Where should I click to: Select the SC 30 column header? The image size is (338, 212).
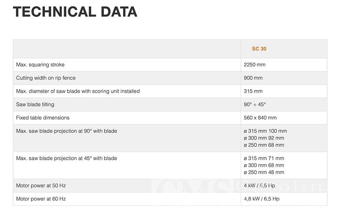point(259,49)
